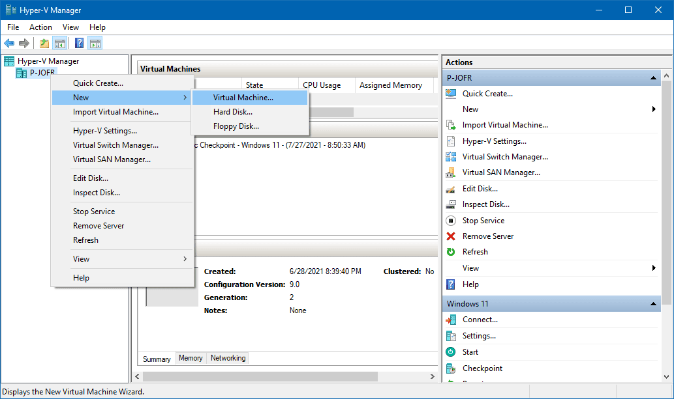674x399 pixels.
Task: Collapse the Windows 11 actions section
Action: 652,304
